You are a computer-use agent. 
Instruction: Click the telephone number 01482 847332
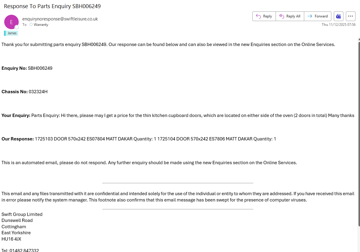tap(24, 250)
